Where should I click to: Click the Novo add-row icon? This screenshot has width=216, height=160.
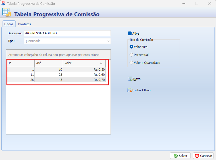point(130,79)
